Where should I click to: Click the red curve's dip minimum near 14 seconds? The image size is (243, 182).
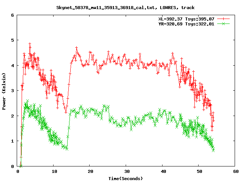coord(66,112)
